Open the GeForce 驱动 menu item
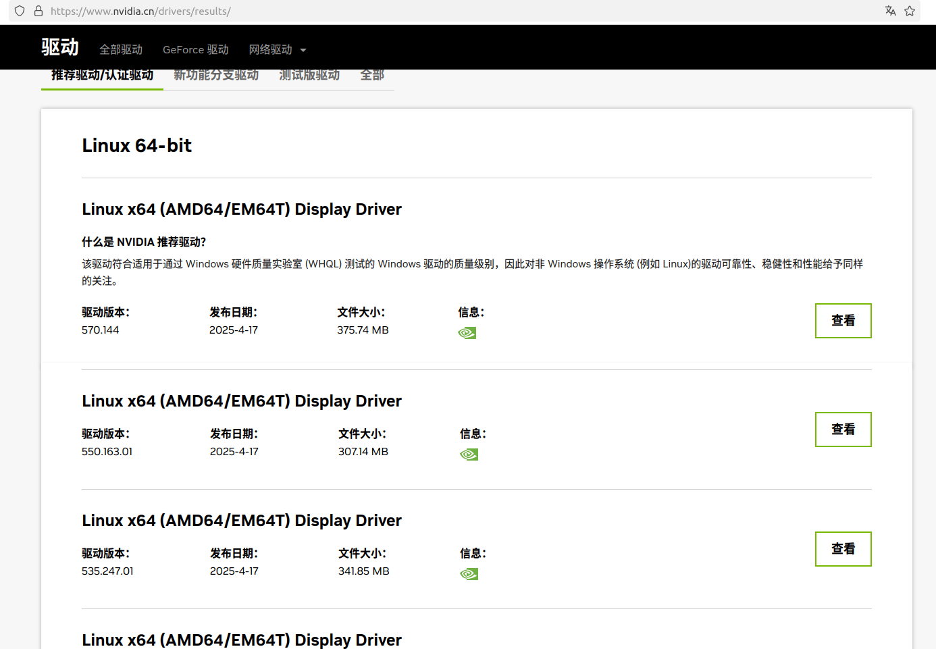936x649 pixels. click(x=196, y=49)
